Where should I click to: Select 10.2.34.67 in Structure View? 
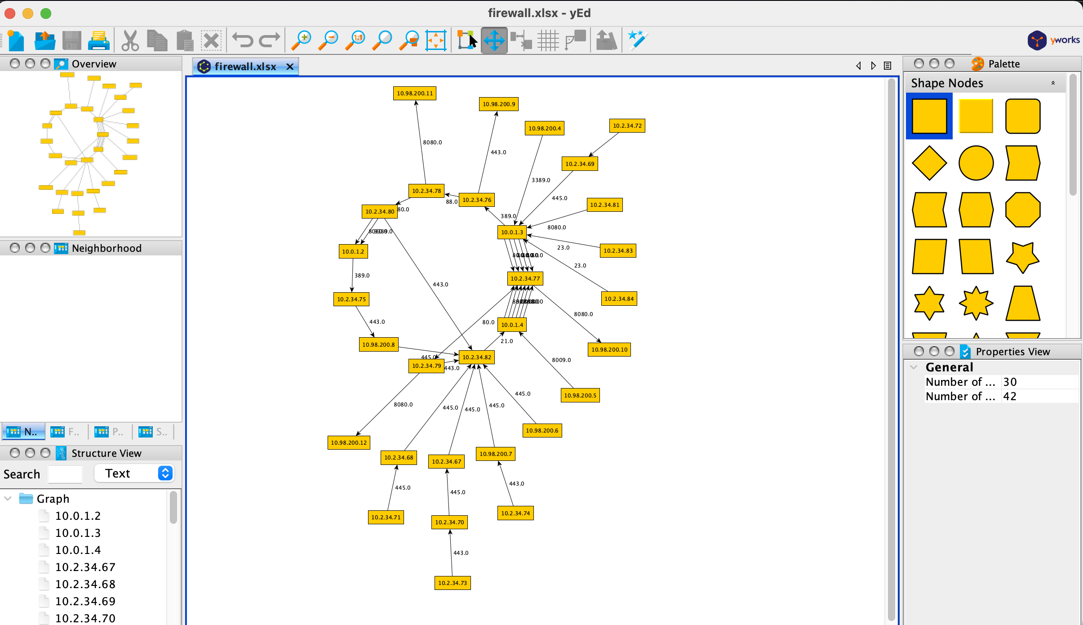(x=85, y=567)
